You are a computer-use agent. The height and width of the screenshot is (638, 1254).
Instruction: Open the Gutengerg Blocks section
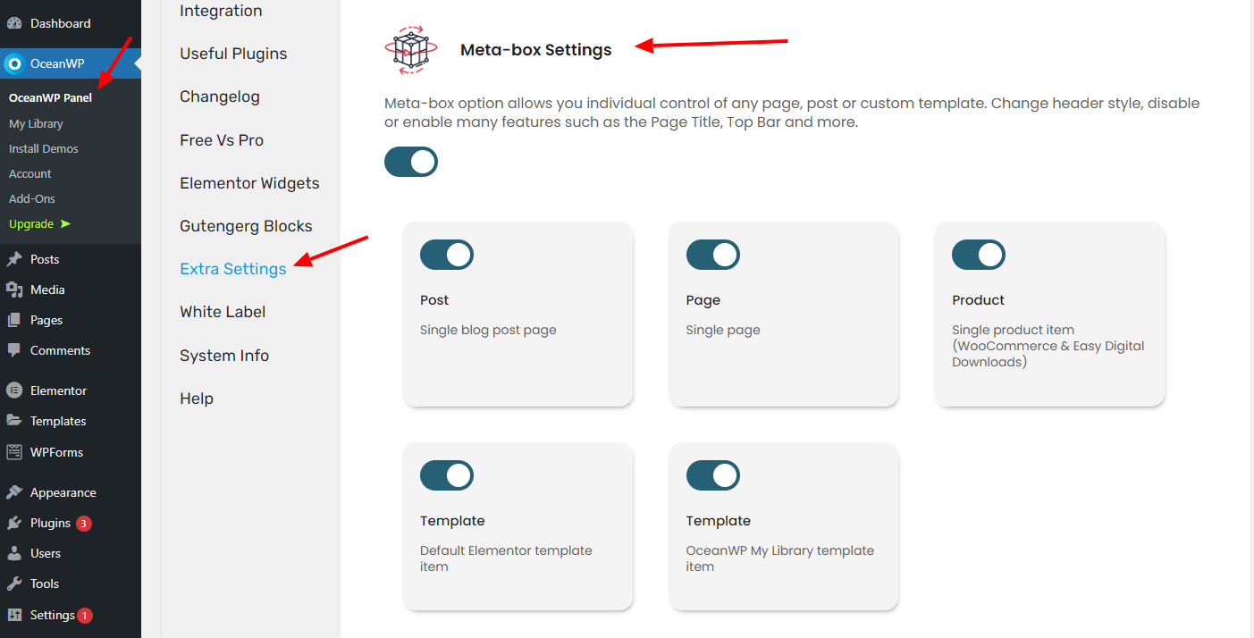coord(246,226)
